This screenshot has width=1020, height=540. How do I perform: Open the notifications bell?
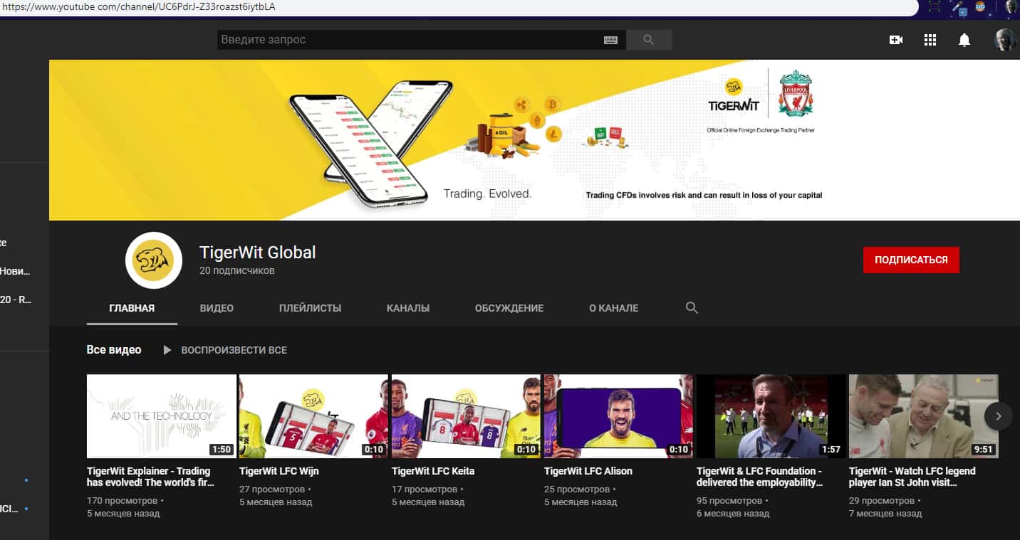click(x=964, y=40)
